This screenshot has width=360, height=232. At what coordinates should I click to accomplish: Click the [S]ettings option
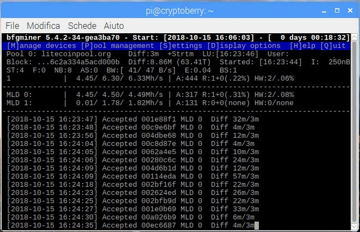(181, 46)
